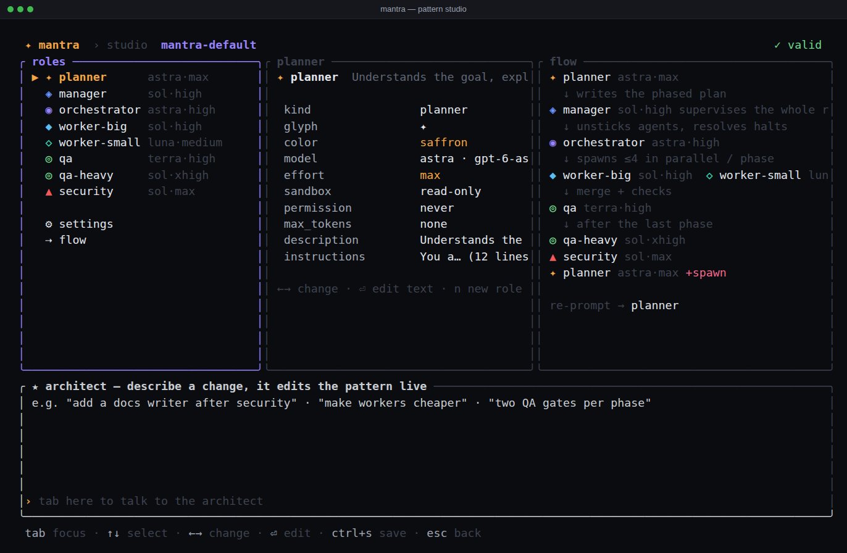Viewport: 847px width, 553px height.
Task: Change the permission value never
Action: (x=437, y=208)
